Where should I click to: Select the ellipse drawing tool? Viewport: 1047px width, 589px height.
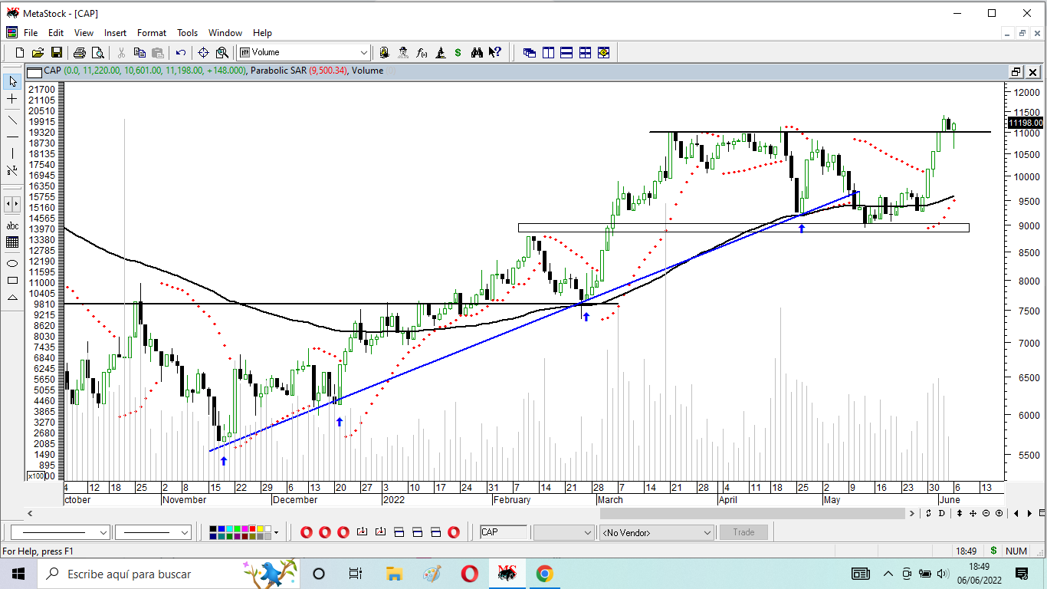(x=12, y=263)
